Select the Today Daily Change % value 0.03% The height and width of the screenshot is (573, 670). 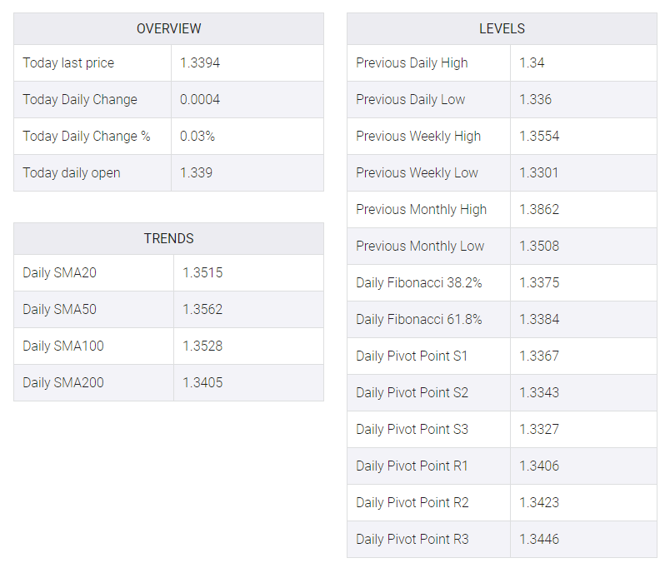click(x=197, y=137)
